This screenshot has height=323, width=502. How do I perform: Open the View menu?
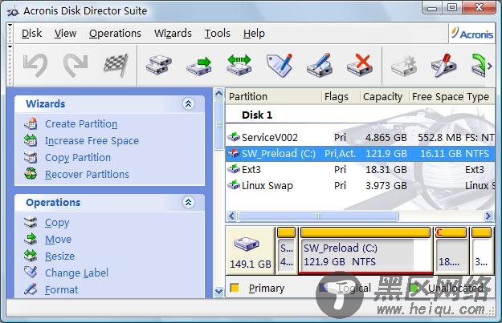[x=65, y=33]
